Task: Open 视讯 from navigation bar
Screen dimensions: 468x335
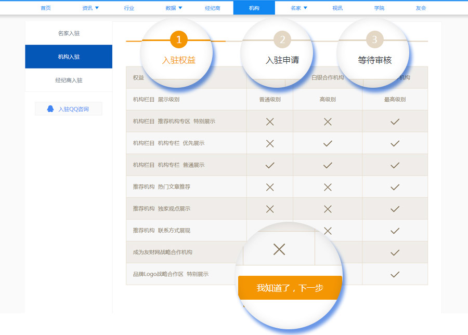Action: 337,8
